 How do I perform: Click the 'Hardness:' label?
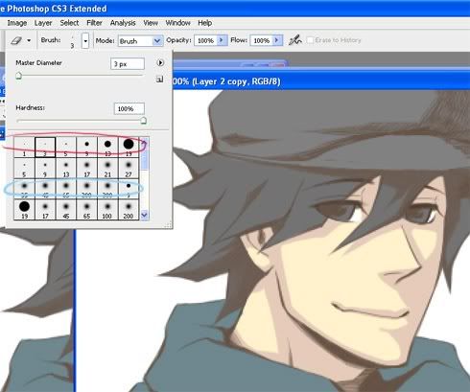pos(31,107)
